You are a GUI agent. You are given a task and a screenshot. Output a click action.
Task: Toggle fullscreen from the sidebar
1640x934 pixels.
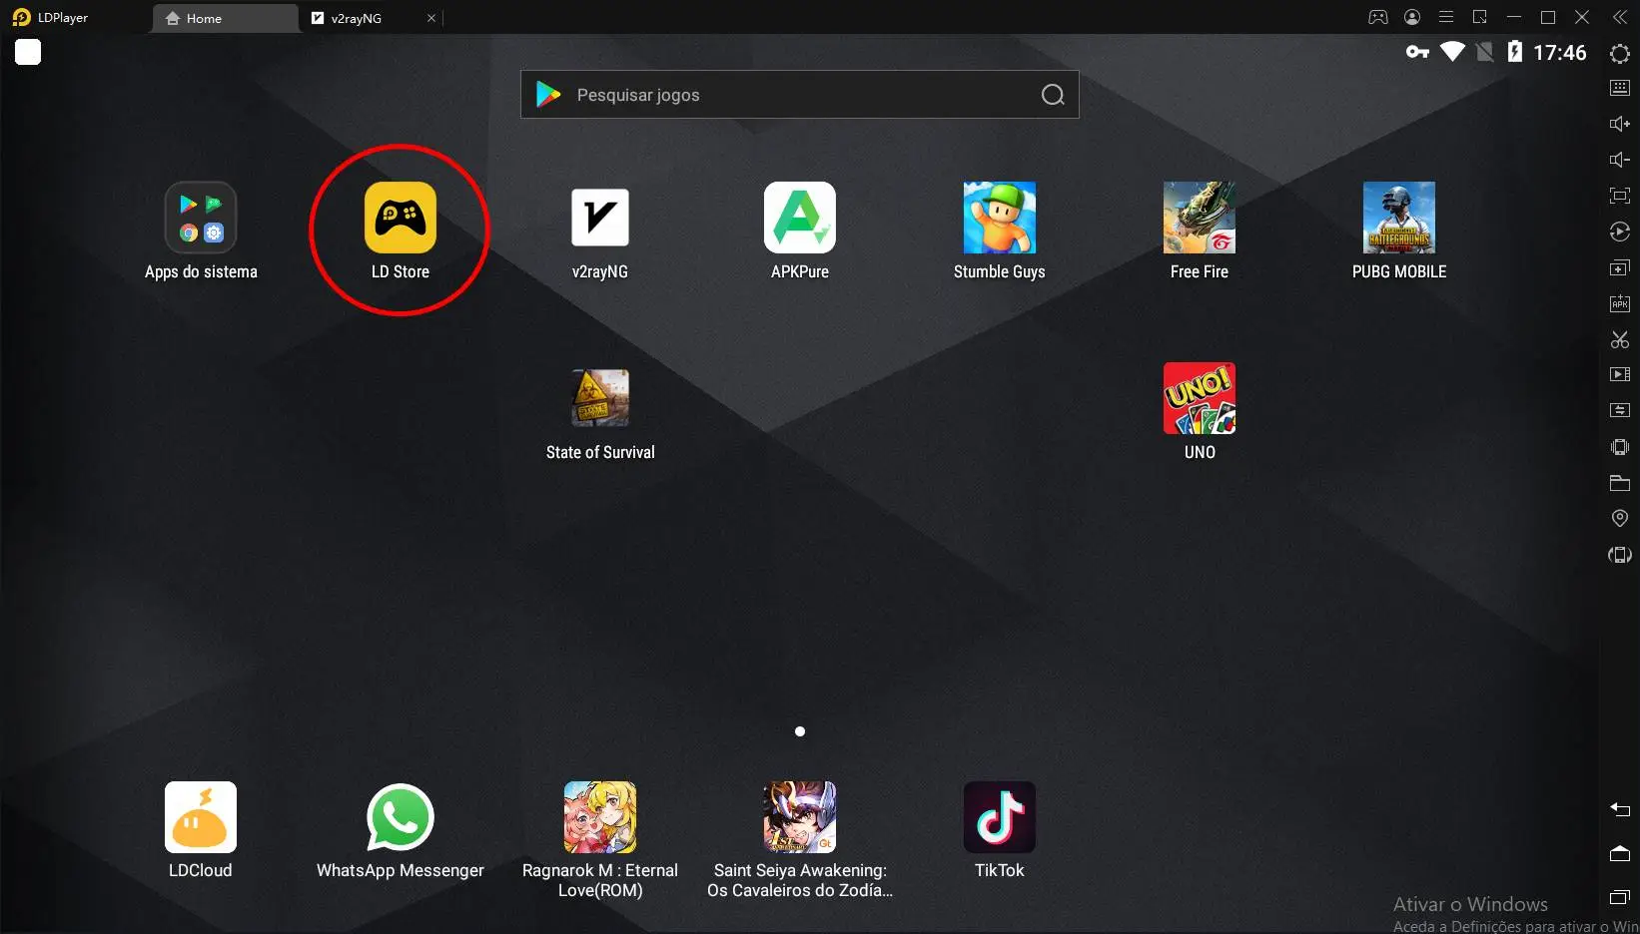point(1620,196)
